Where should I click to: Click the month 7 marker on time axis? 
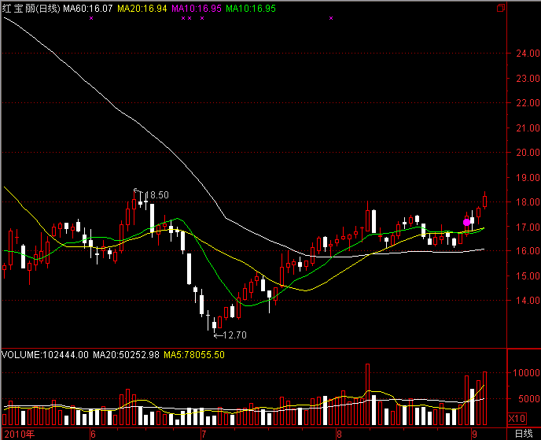(x=204, y=434)
